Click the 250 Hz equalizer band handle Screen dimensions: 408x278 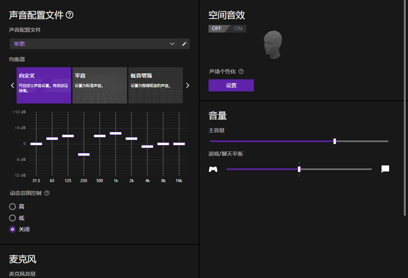(x=84, y=154)
